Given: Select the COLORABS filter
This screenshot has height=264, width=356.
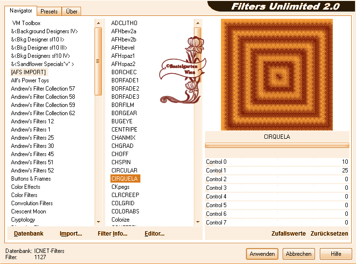Looking at the screenshot, I should [125, 211].
